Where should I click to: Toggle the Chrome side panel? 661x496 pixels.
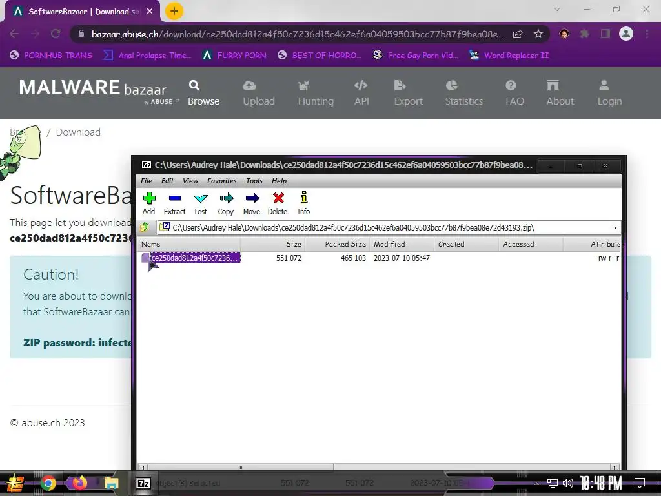pos(605,34)
